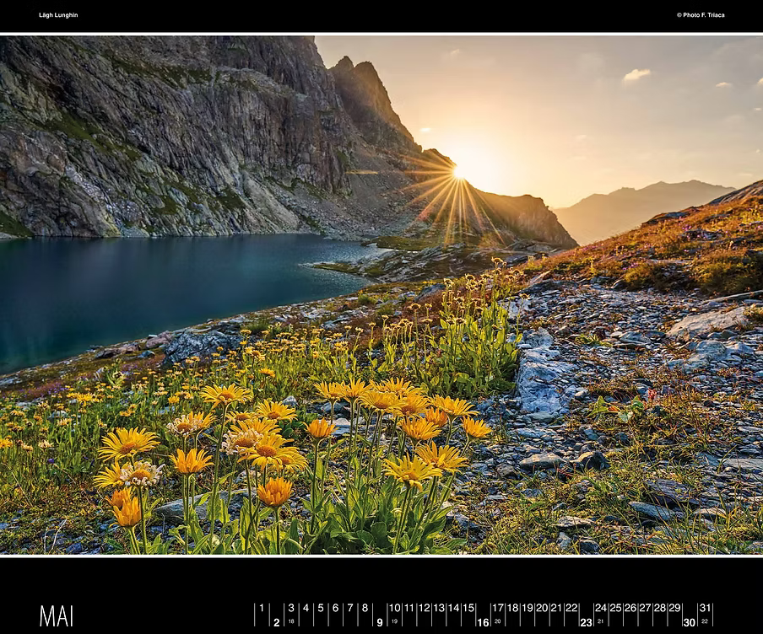This screenshot has height=634, width=763.
Task: Select day 20 in the top row
Action: point(542,608)
